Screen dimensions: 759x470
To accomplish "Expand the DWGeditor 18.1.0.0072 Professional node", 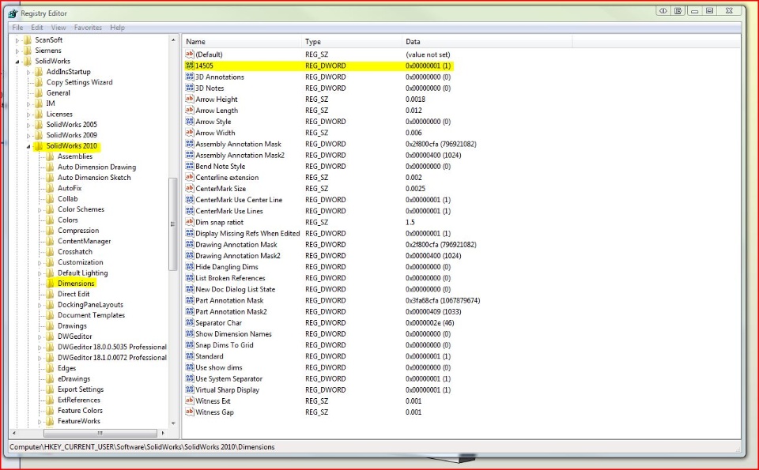I will tap(40, 358).
